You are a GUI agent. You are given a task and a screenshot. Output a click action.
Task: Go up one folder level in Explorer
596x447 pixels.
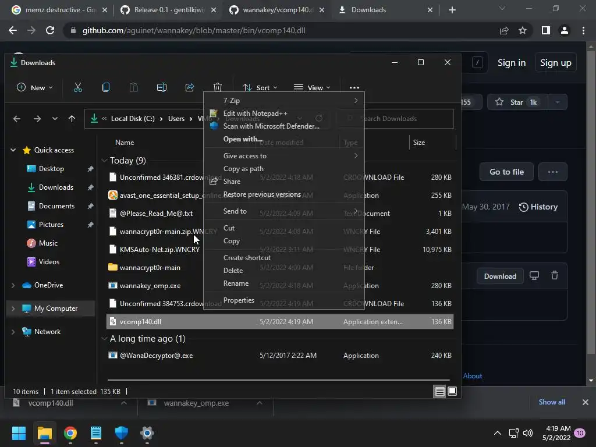[x=72, y=119]
